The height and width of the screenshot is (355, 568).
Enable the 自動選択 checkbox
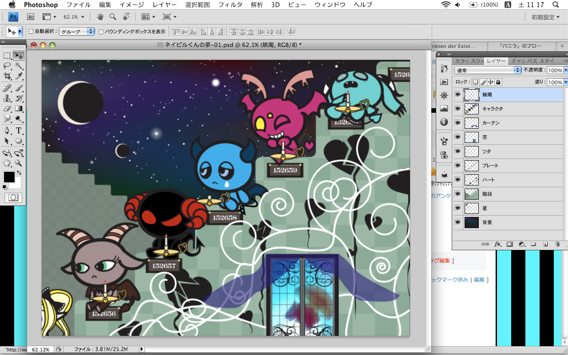coord(31,32)
